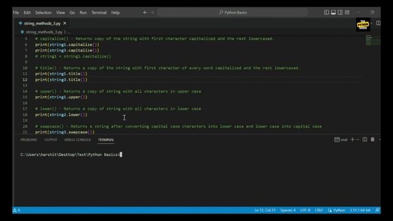Image resolution: width=393 pixels, height=221 pixels.
Task: Switch to the Terminal panel tab
Action: coord(106,140)
